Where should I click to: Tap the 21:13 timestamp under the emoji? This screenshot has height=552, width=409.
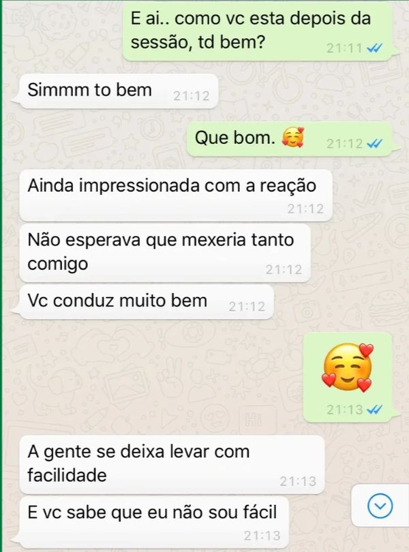tap(344, 410)
